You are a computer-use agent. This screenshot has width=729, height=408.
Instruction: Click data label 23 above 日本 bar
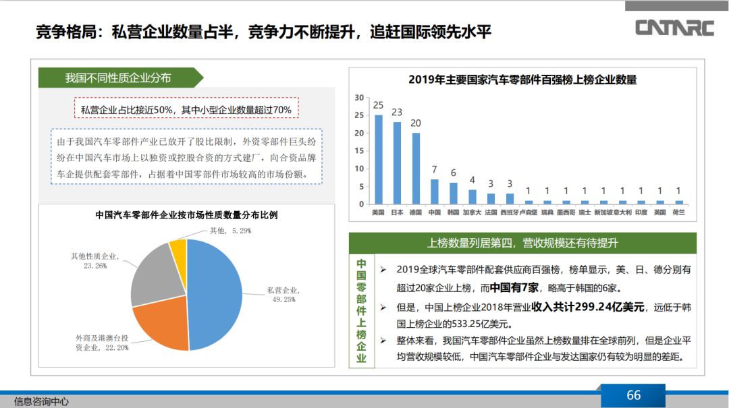point(397,112)
